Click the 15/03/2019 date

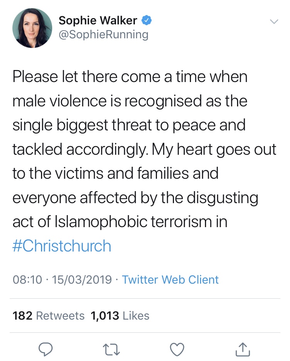82,279
